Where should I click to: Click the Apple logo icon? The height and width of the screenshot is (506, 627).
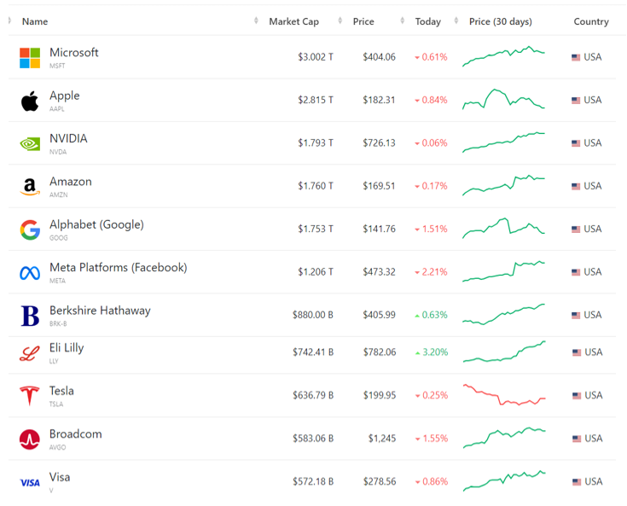click(x=30, y=102)
